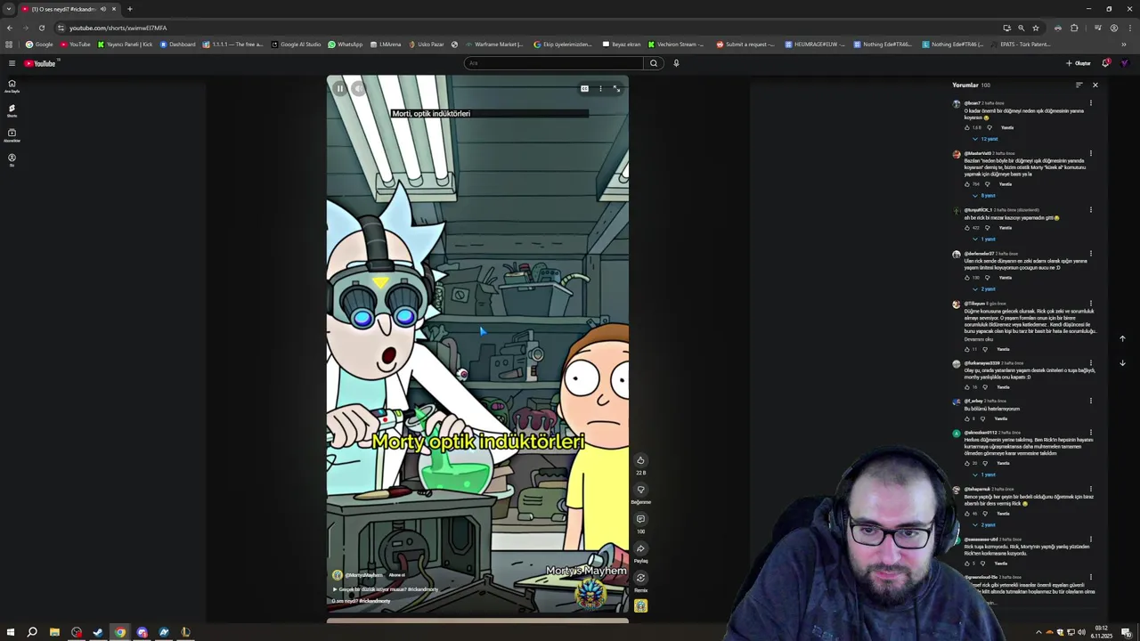Open Ana Sayfa in the sidebar

[12, 85]
